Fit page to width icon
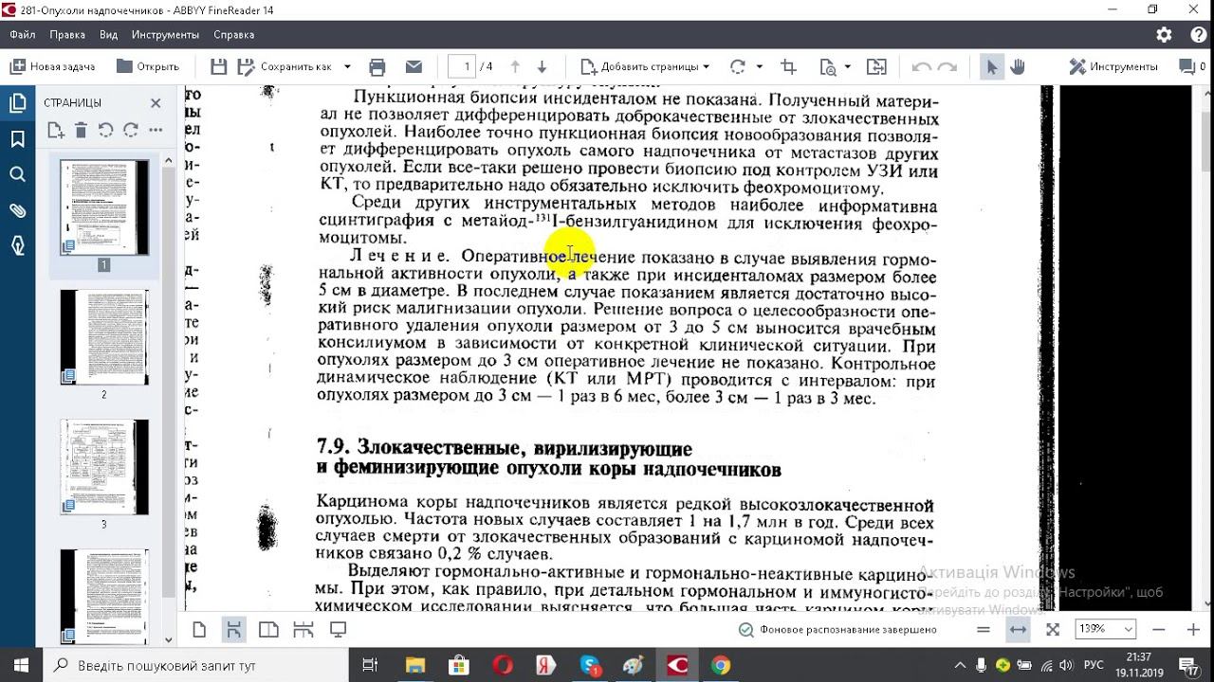Viewport: 1214px width, 682px height. click(1018, 629)
